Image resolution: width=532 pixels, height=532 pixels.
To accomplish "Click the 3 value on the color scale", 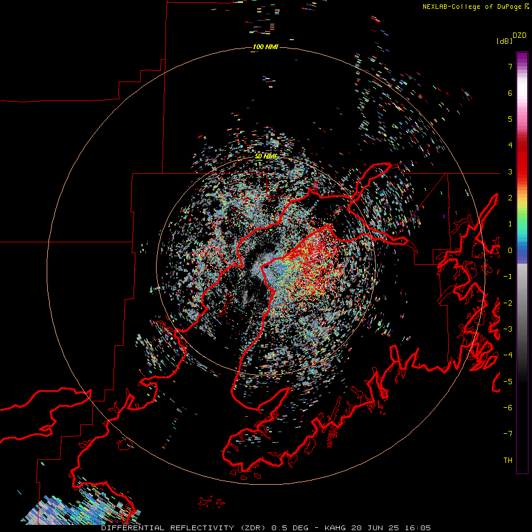I will coord(510,171).
